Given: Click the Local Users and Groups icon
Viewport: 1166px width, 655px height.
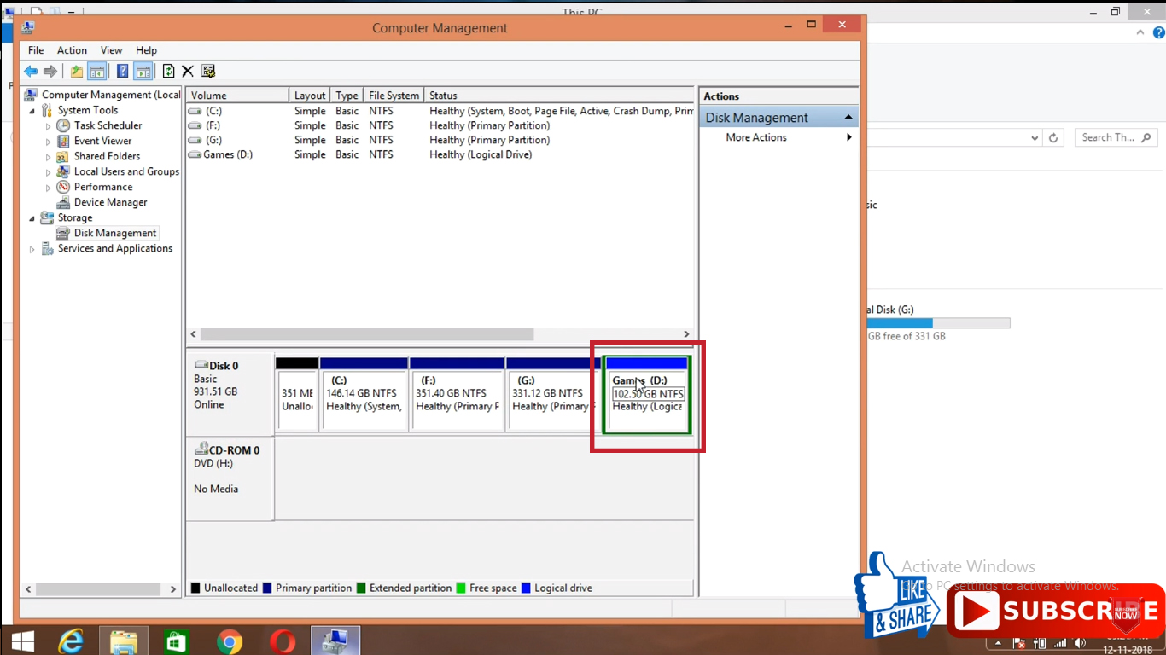Looking at the screenshot, I should (x=63, y=171).
